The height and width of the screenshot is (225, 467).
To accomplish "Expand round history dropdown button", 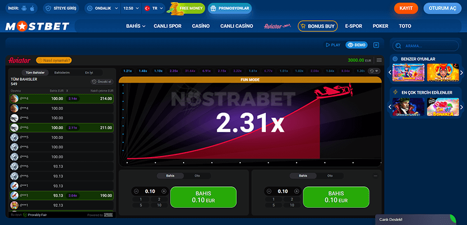I will (x=374, y=71).
